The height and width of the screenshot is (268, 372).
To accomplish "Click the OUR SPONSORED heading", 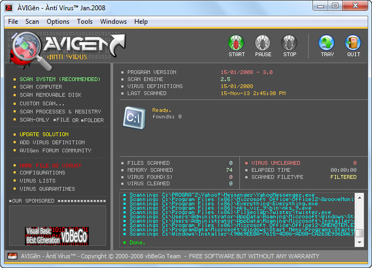I will click(33, 201).
